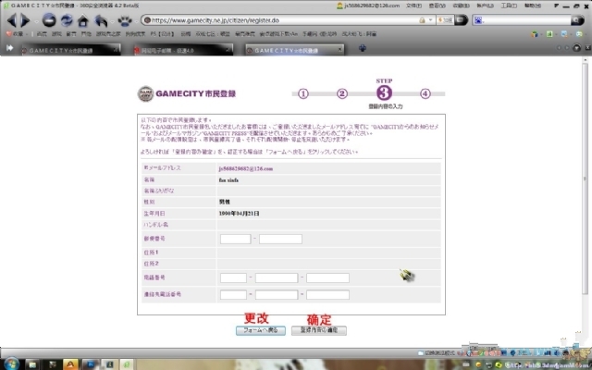The height and width of the screenshot is (370, 592).
Task: Click the Baidu paw icon in the search box
Action: (478, 20)
